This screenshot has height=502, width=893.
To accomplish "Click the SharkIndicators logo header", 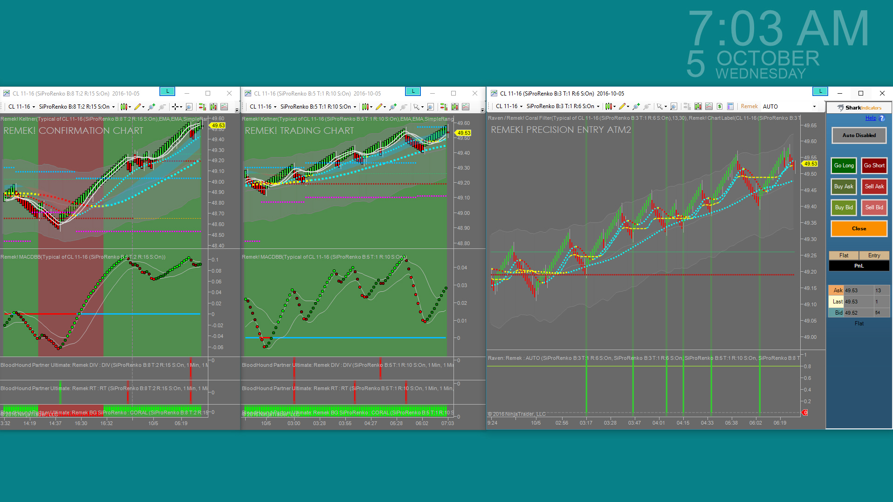I will tap(859, 108).
